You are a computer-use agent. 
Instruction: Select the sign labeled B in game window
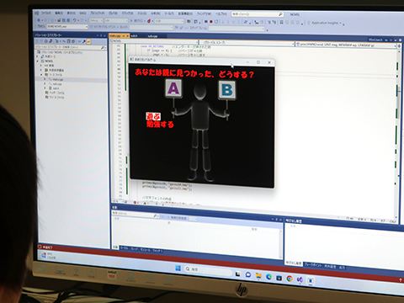(x=227, y=90)
